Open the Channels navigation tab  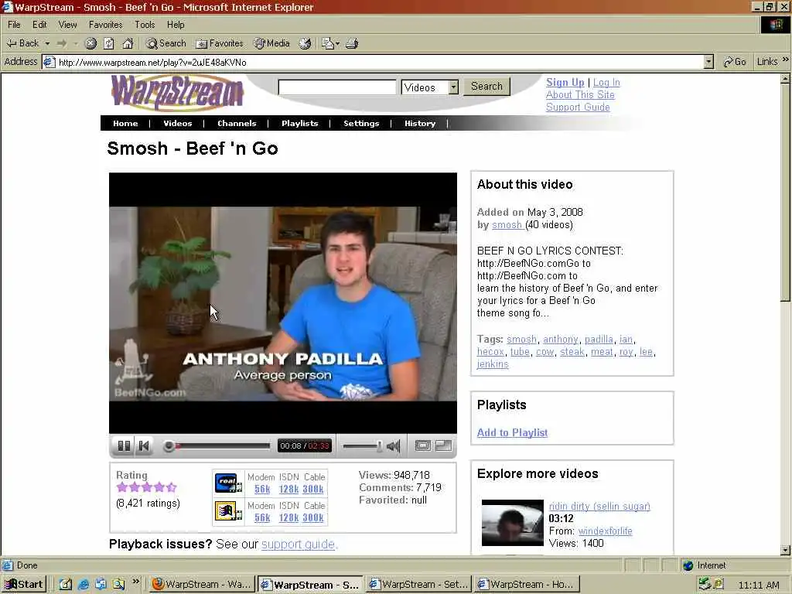click(237, 123)
